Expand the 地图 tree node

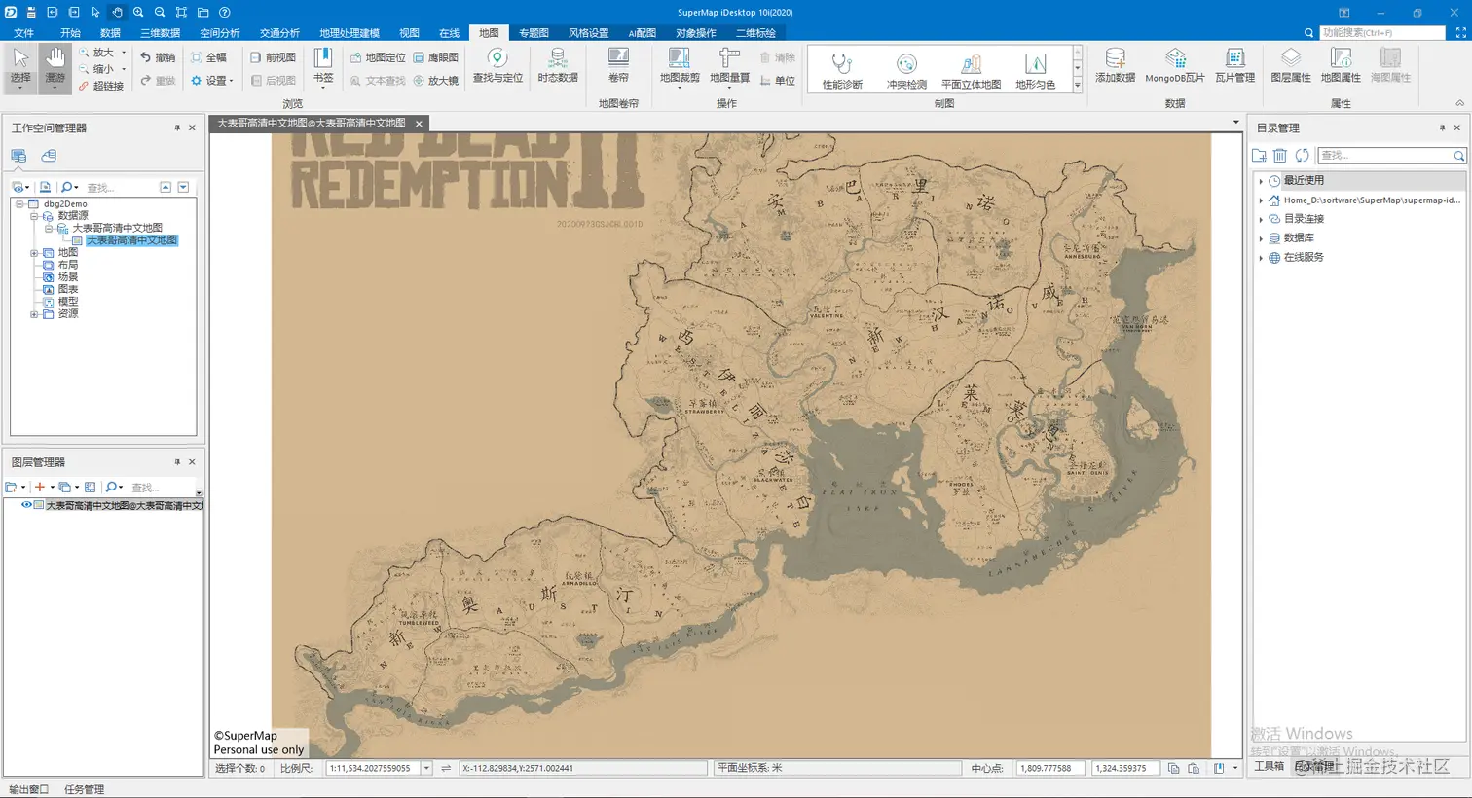click(x=34, y=253)
